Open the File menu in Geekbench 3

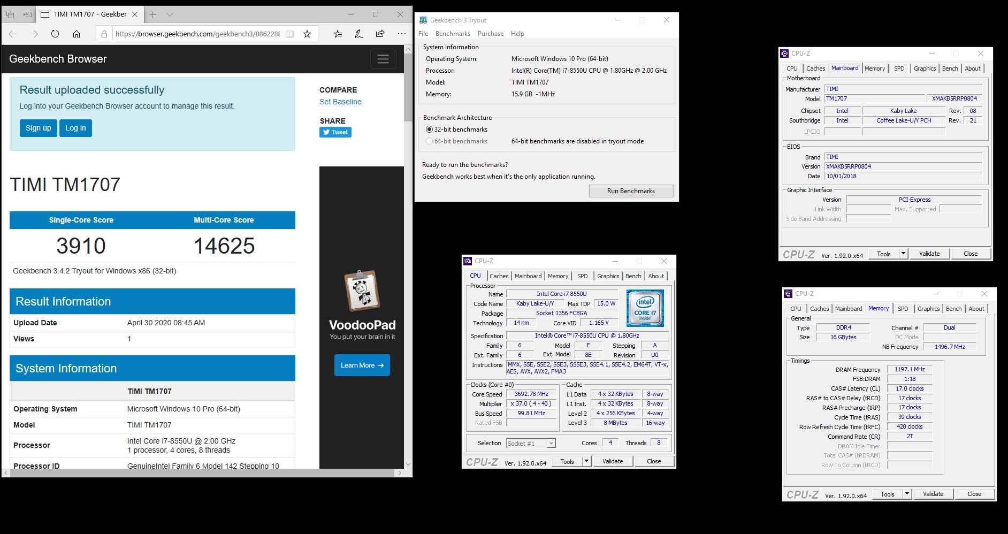[x=423, y=34]
